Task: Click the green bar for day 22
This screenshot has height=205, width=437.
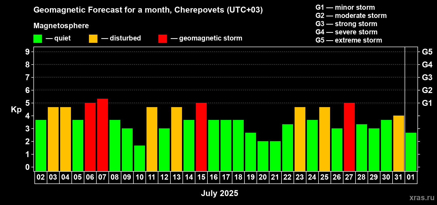Action: tap(288, 148)
